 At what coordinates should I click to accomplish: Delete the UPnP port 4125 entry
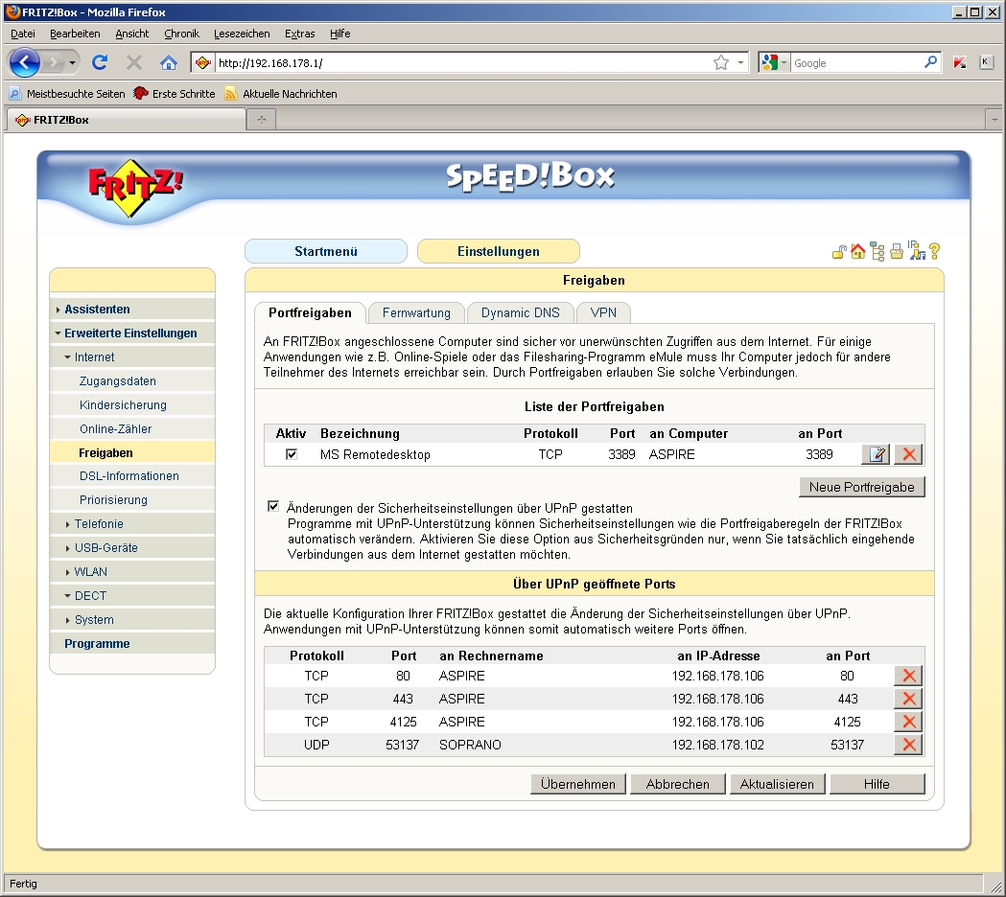point(908,722)
